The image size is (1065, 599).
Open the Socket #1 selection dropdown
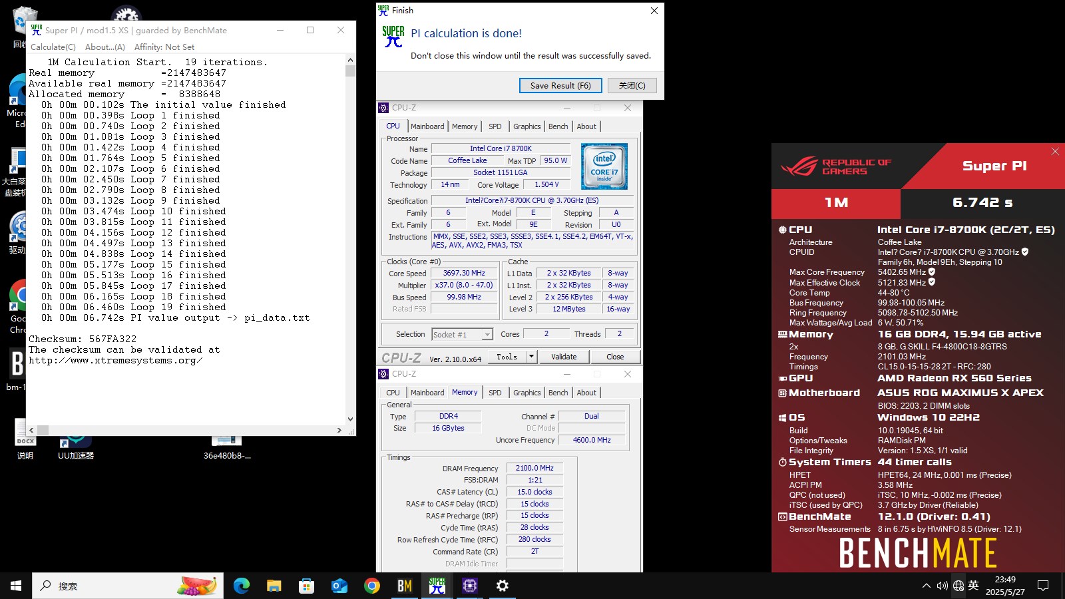pos(462,334)
